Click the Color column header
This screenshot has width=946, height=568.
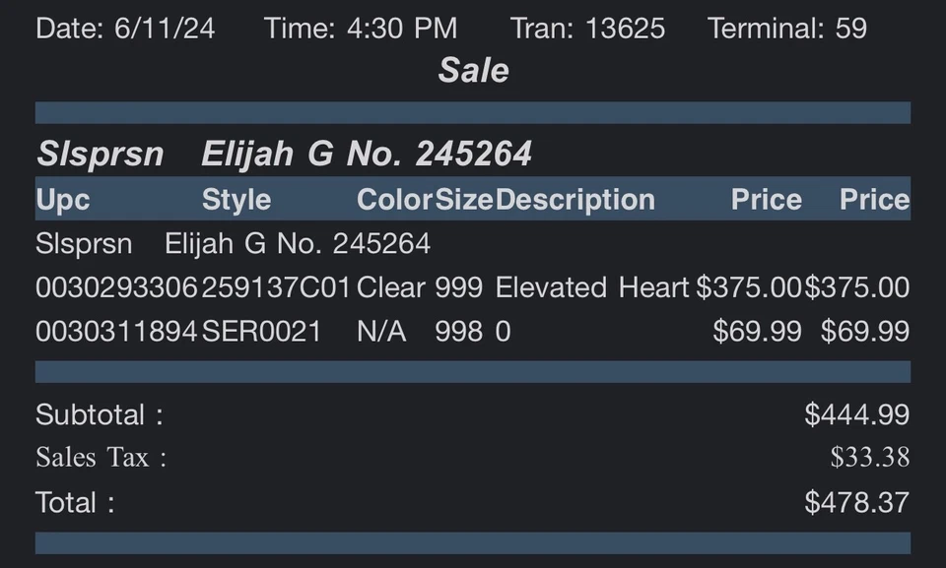click(394, 200)
